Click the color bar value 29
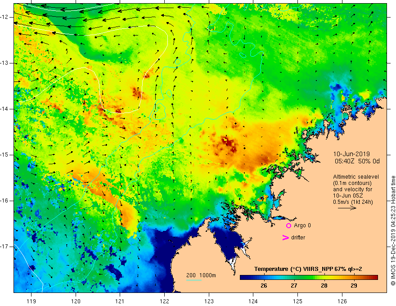This screenshot has height=306, width=396. click(354, 286)
